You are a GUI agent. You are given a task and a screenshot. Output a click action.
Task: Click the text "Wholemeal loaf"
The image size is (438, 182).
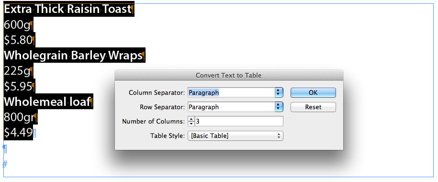(47, 102)
